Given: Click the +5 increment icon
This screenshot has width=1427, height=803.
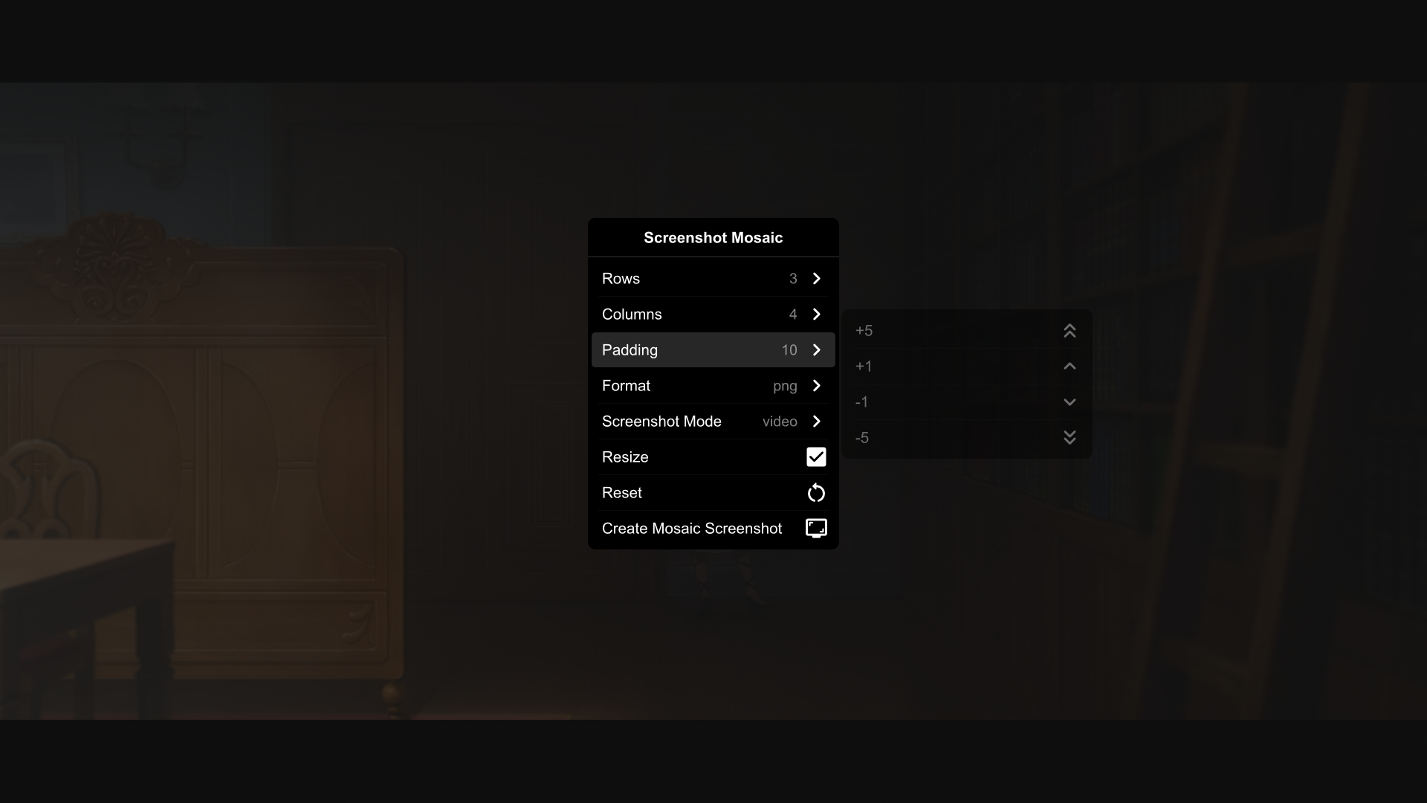Looking at the screenshot, I should [1070, 330].
